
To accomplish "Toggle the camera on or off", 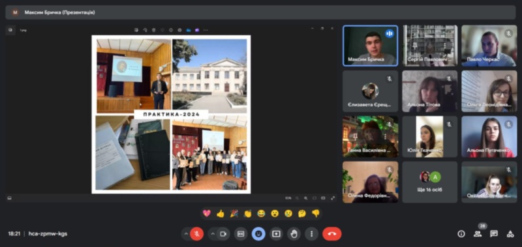I will (223, 234).
